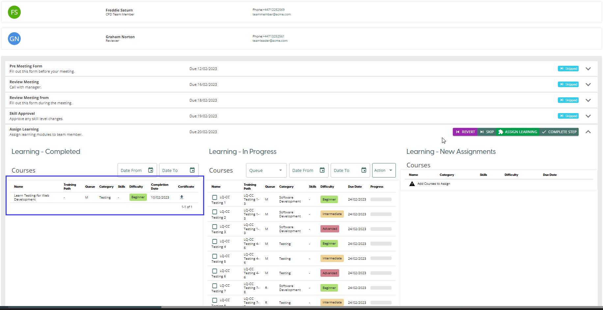Tick the LQ-CC Testing 7 checkbox
The width and height of the screenshot is (603, 310).
[215, 286]
